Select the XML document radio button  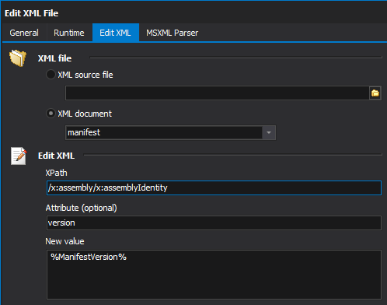pyautogui.click(x=51, y=114)
